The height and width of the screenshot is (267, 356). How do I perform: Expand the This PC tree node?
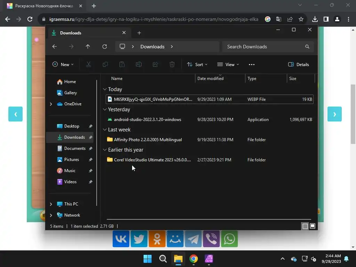[51, 204]
